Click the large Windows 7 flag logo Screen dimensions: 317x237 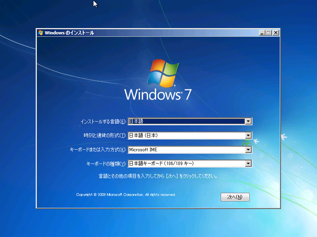(x=162, y=73)
